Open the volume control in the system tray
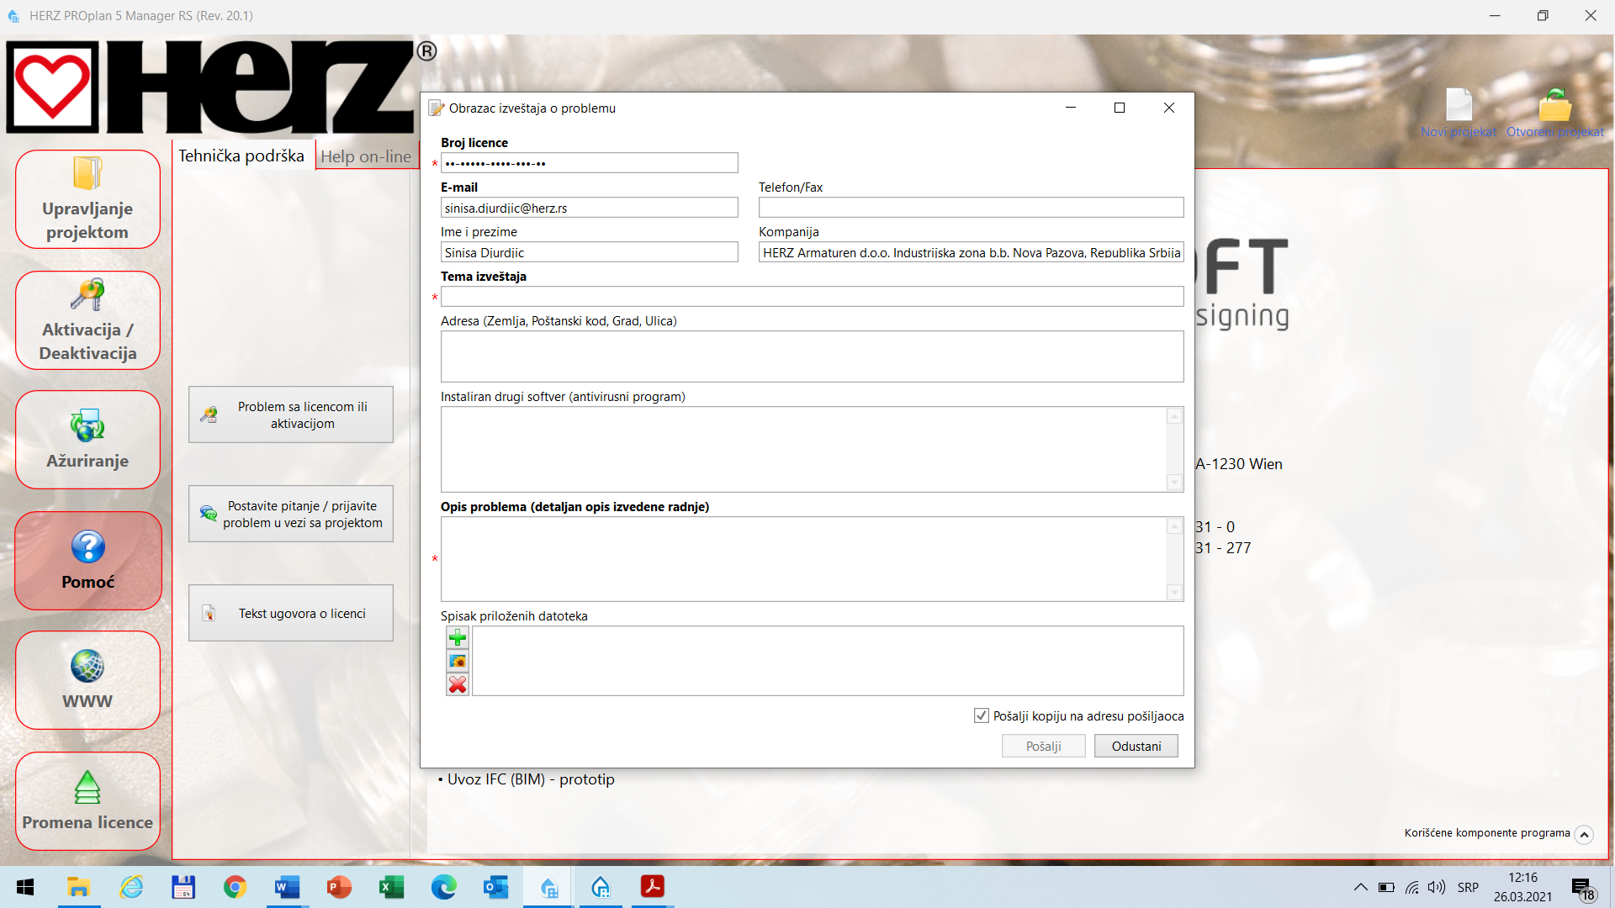 click(x=1437, y=887)
